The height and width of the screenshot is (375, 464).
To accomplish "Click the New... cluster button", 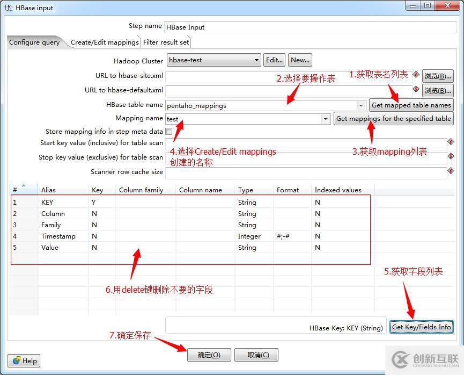I will (x=300, y=60).
